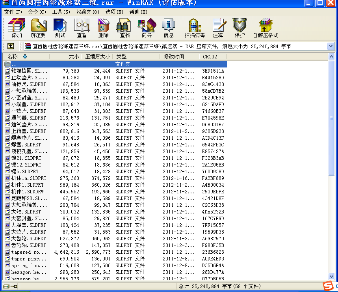Click file icon of 油标尺.SLDPRT
The width and height of the screenshot is (338, 292).
tap(7, 84)
